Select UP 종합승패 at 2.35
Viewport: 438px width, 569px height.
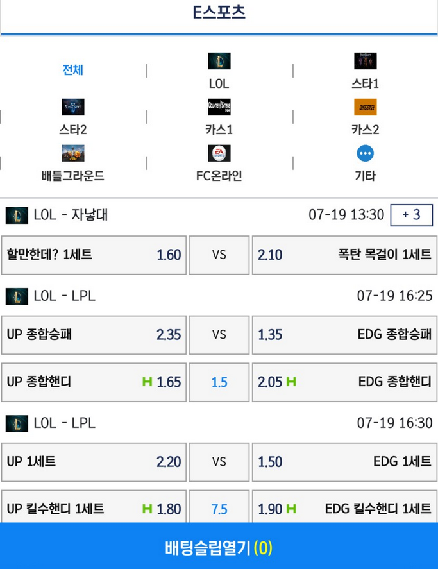coord(94,335)
